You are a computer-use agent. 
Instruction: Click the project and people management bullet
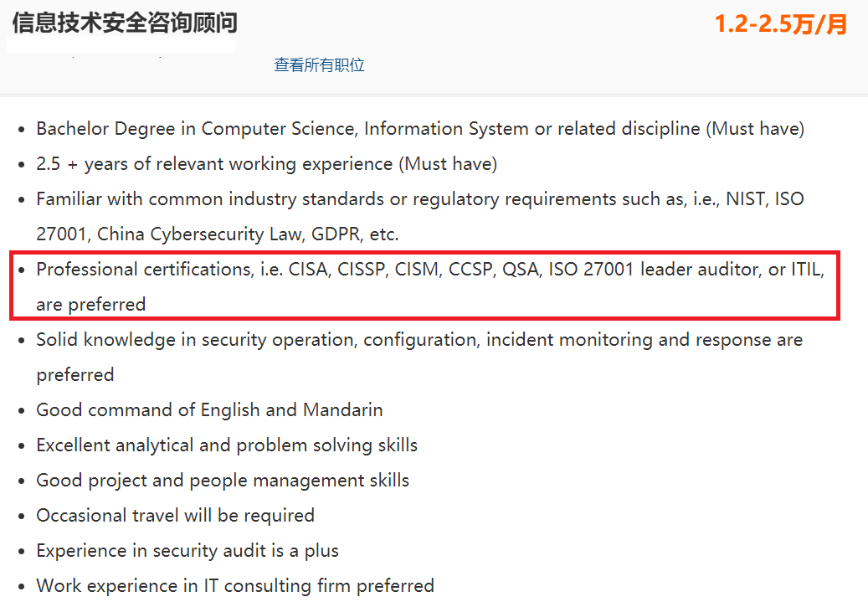[223, 481]
